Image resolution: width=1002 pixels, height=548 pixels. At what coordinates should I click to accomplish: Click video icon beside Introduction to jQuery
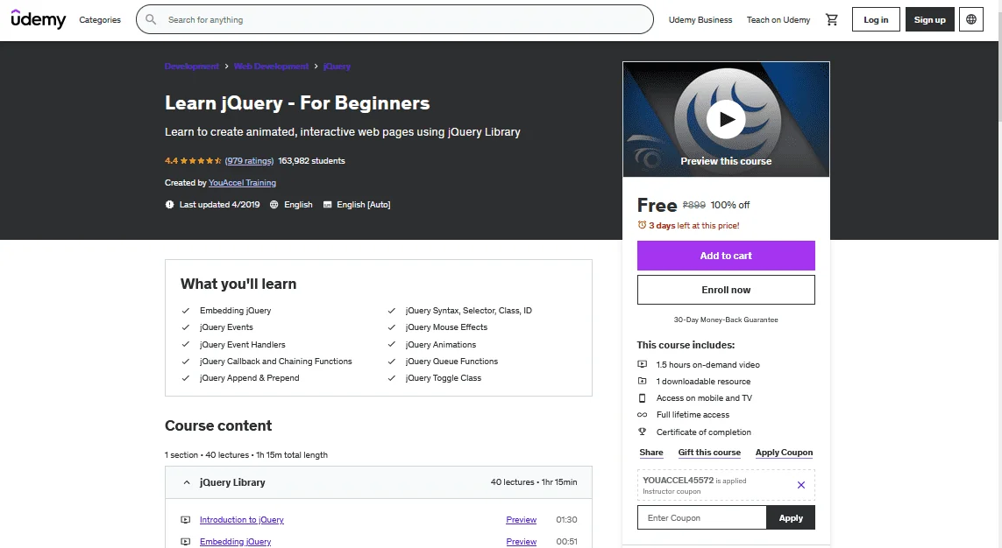pos(185,520)
